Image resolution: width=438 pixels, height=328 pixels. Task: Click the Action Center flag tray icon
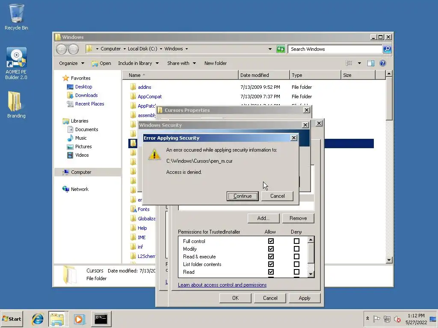tap(377, 319)
